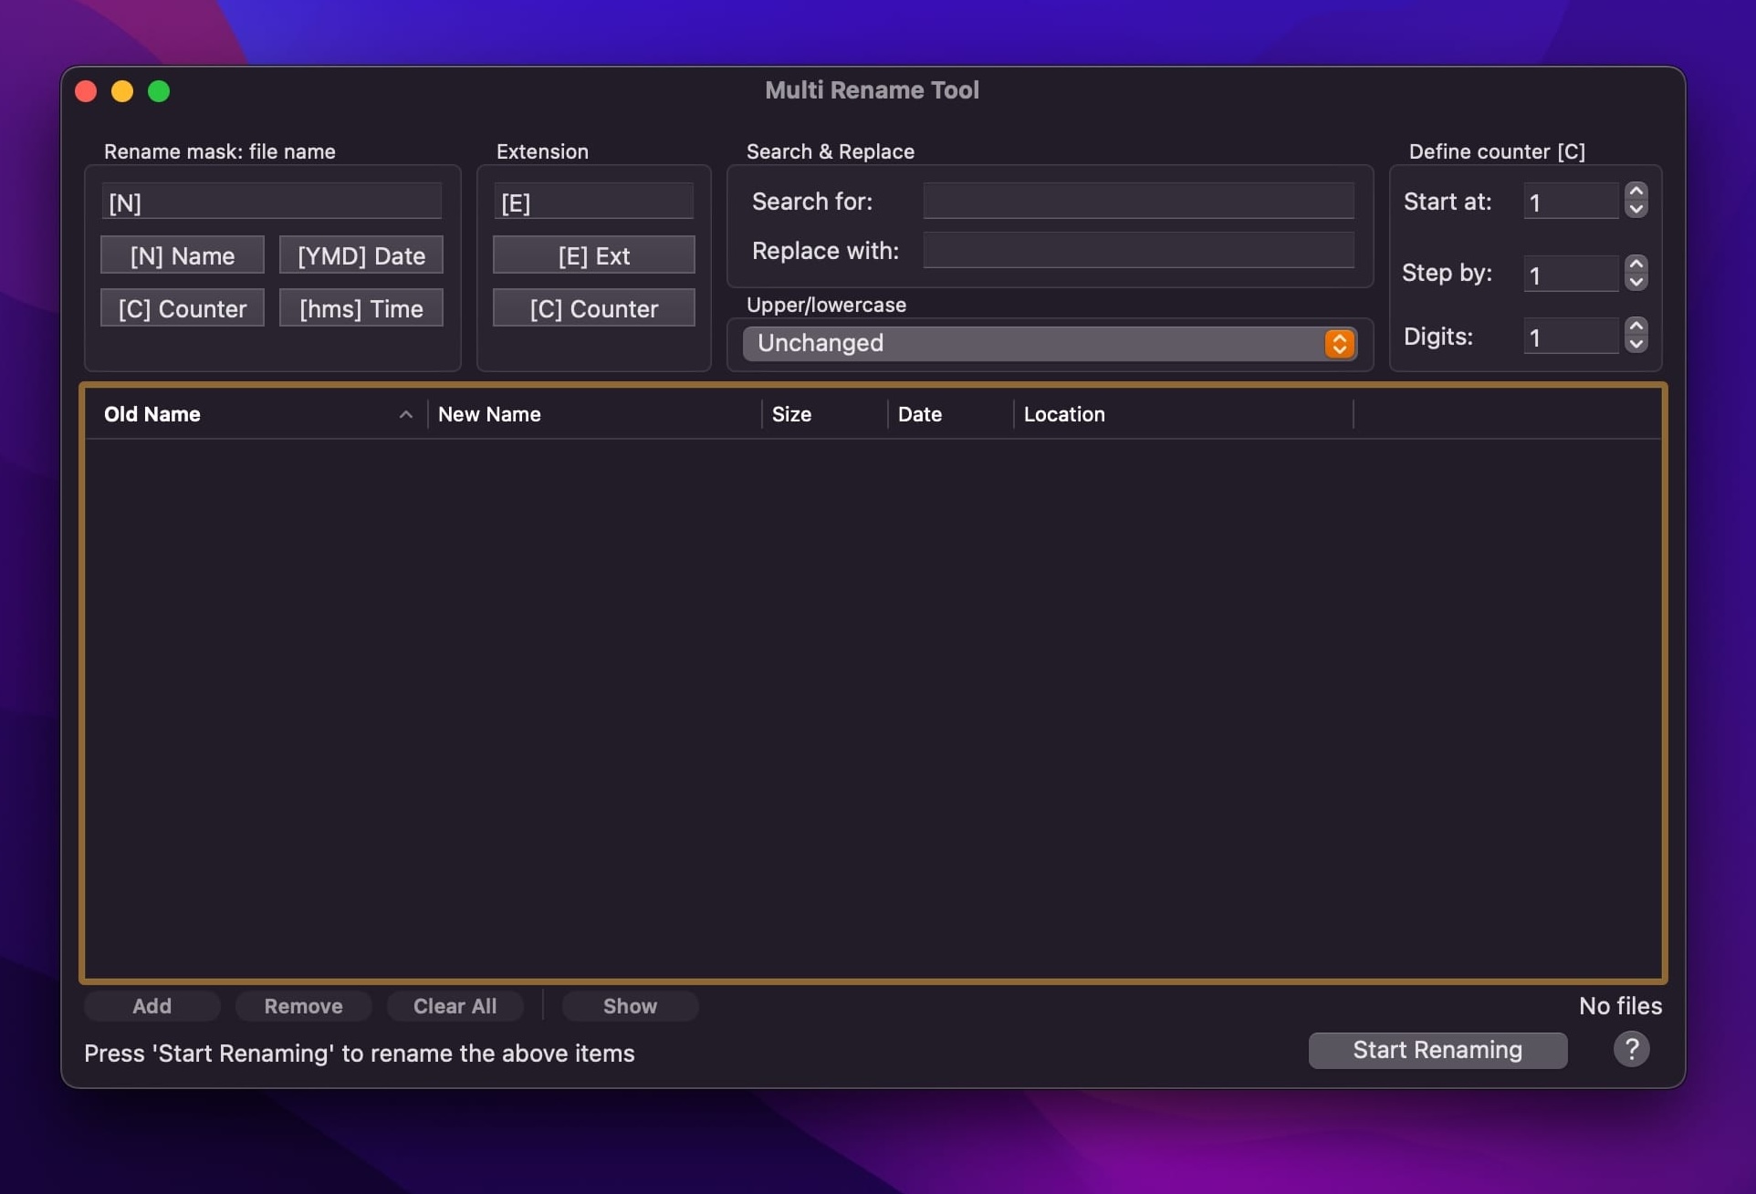Open the Upper/lowercase Unchanged dropdown
Viewport: 1756px width, 1194px height.
(1050, 343)
